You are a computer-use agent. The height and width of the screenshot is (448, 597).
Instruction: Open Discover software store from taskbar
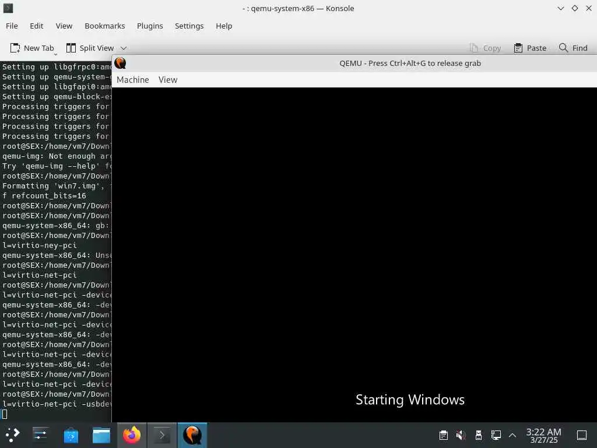point(71,435)
